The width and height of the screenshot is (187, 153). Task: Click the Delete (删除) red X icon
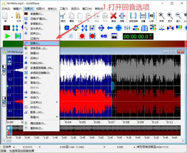coord(113,16)
